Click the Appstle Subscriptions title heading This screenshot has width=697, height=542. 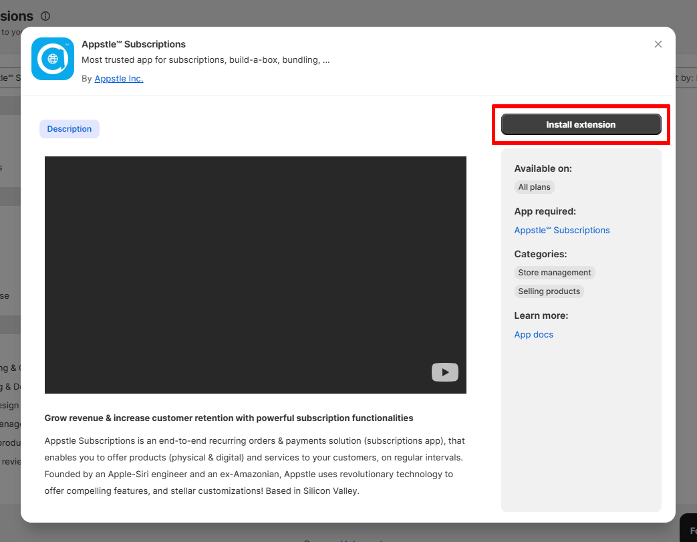(x=134, y=44)
